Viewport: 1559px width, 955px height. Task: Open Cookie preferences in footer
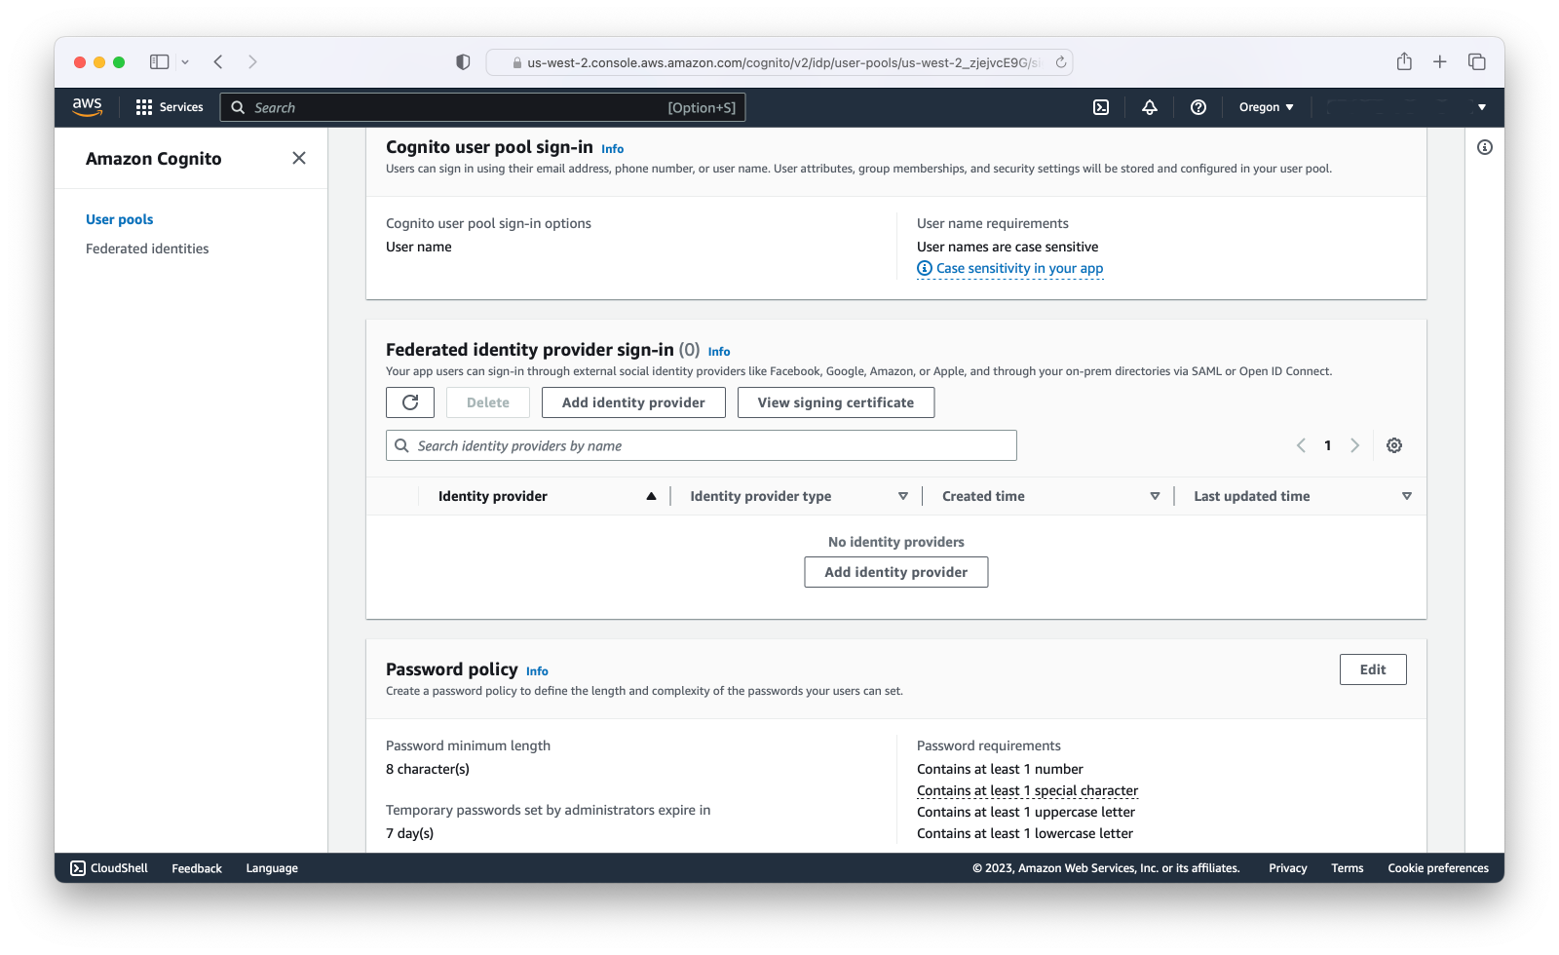point(1438,868)
